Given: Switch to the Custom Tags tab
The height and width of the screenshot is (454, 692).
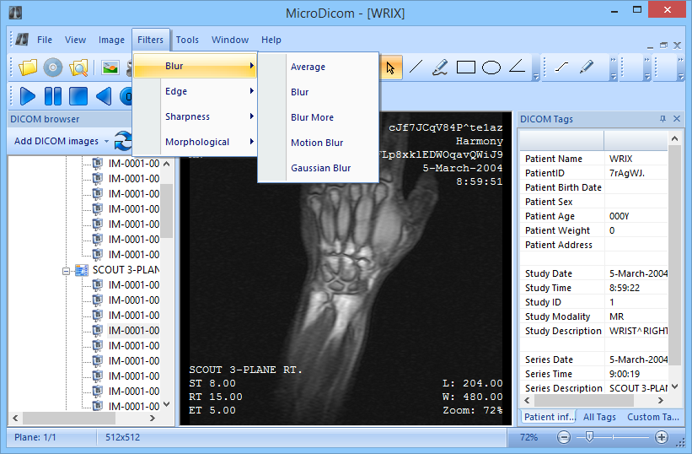Looking at the screenshot, I should [x=652, y=417].
